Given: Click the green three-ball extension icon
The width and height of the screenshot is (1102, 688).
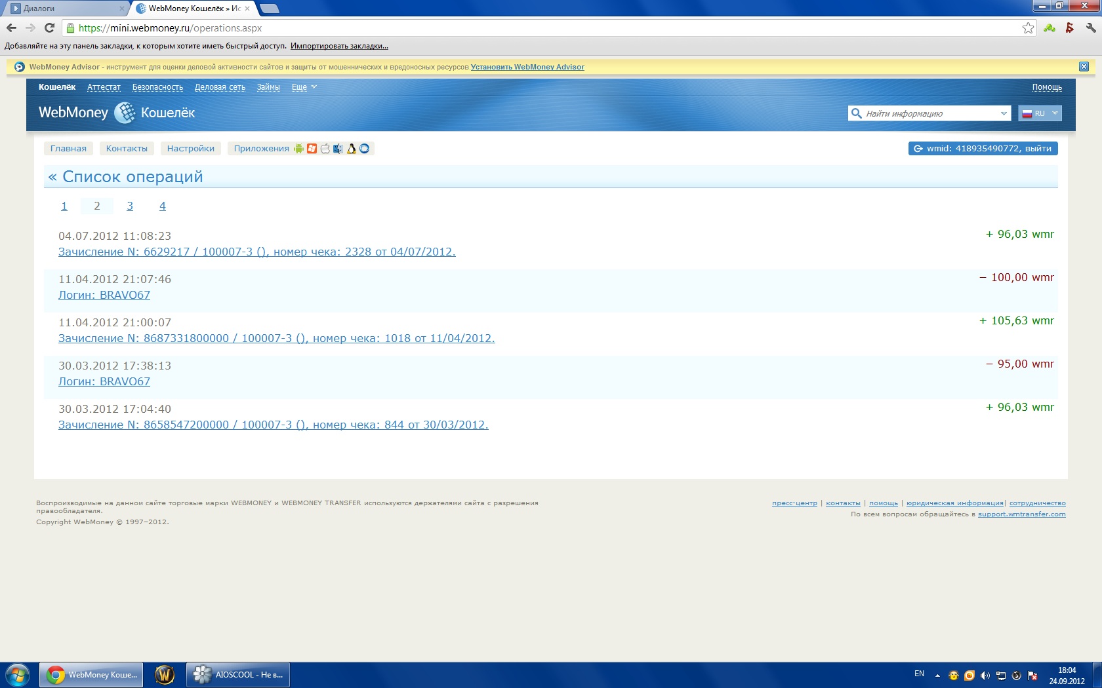Looking at the screenshot, I should coord(1050,28).
